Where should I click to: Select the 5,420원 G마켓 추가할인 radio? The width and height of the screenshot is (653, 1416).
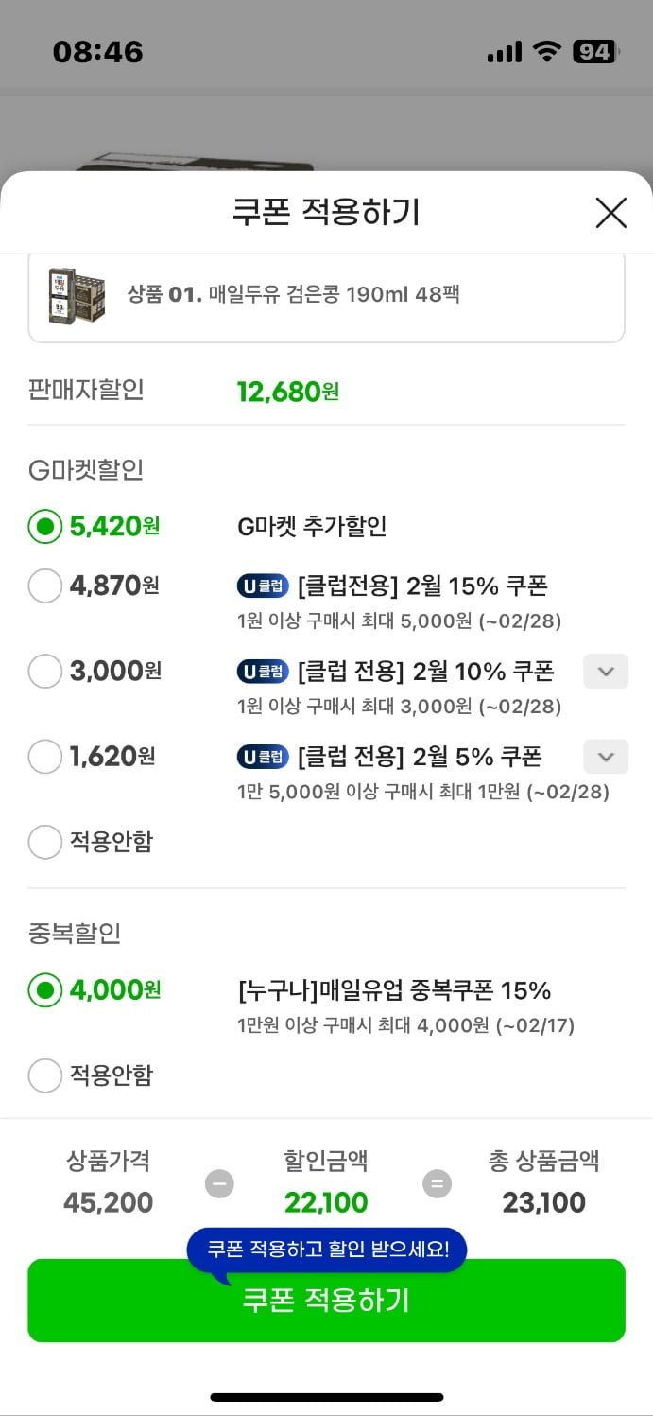(45, 527)
